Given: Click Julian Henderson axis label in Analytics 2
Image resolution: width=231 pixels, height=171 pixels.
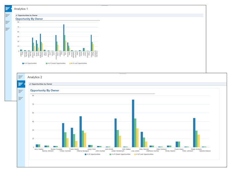Looking at the screenshot, I should point(118,151).
